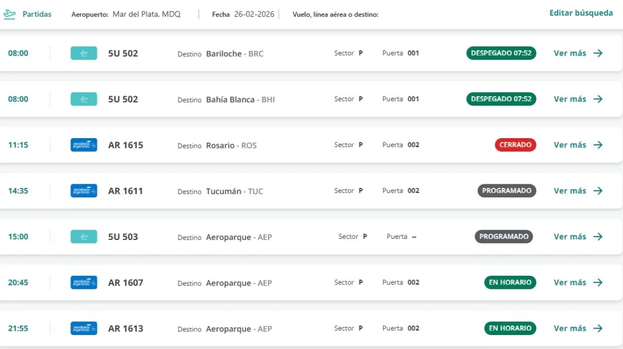Click the airline logo for flight 5U 502 to Bariloche
Viewport: 623px width, 349px height.
[84, 53]
